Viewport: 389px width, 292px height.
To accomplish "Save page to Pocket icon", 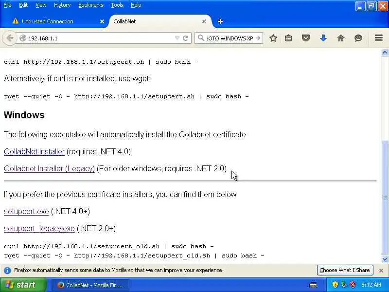I will (306, 38).
